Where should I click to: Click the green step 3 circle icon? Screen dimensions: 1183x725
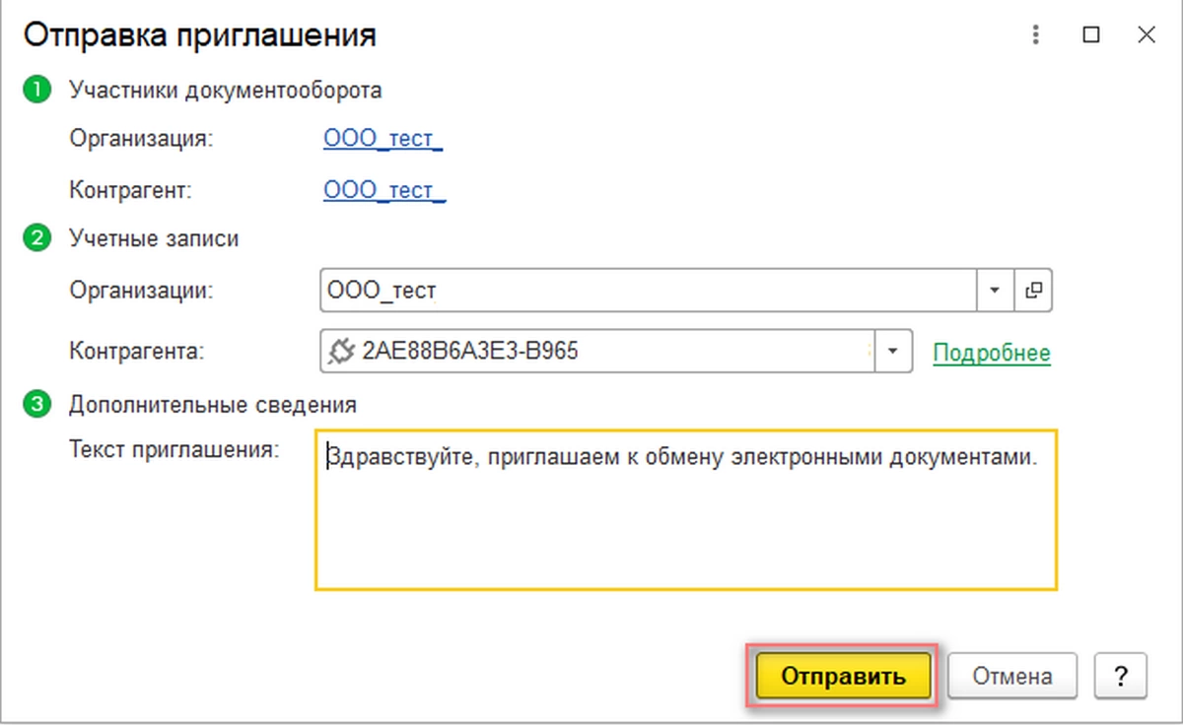[37, 404]
